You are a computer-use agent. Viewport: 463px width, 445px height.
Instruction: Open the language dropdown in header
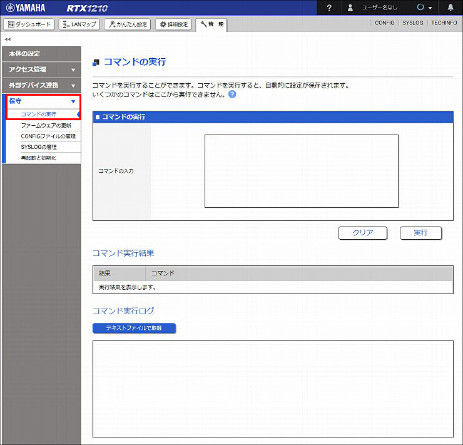point(424,8)
